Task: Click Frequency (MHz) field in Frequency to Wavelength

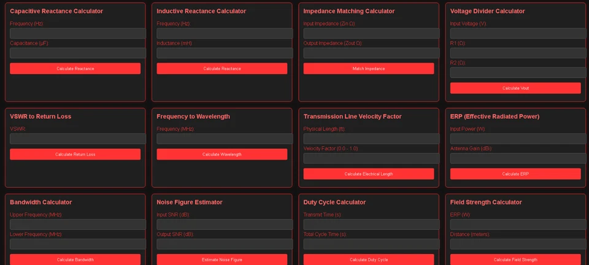Action: pyautogui.click(x=225, y=139)
